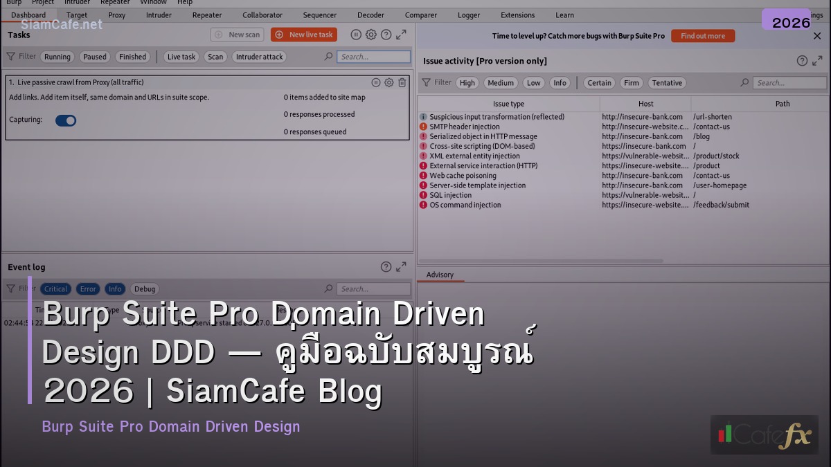
Task: Toggle off Capturing for the live crawl
Action: 66,120
